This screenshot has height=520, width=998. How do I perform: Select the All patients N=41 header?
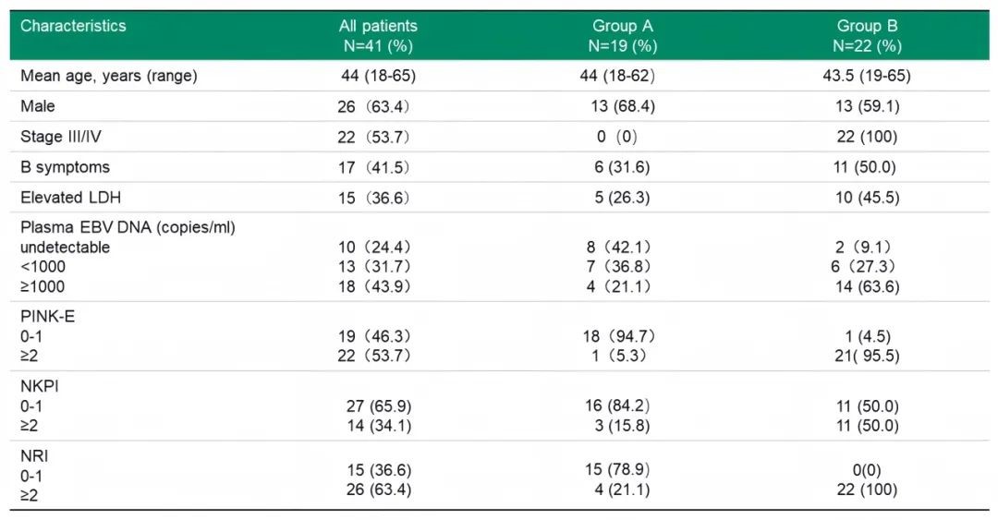pos(378,35)
